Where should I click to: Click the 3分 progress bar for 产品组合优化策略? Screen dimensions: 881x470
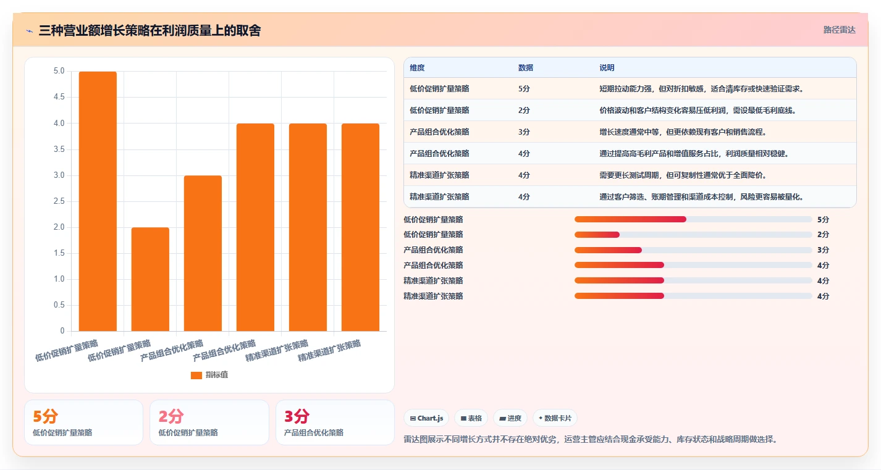tap(693, 250)
